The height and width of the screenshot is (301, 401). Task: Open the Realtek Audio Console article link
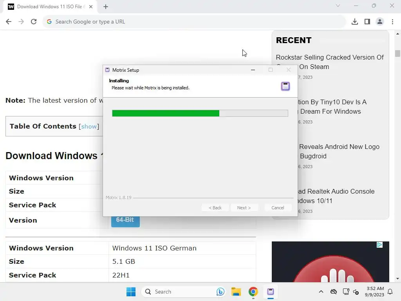pos(336,196)
